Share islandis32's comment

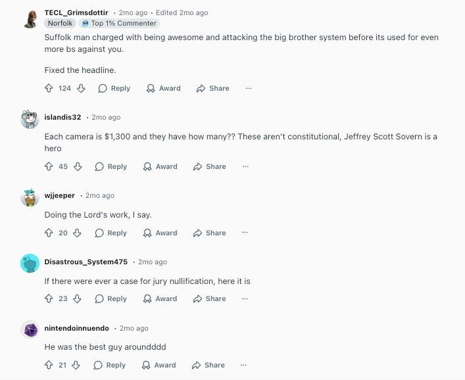click(x=209, y=166)
